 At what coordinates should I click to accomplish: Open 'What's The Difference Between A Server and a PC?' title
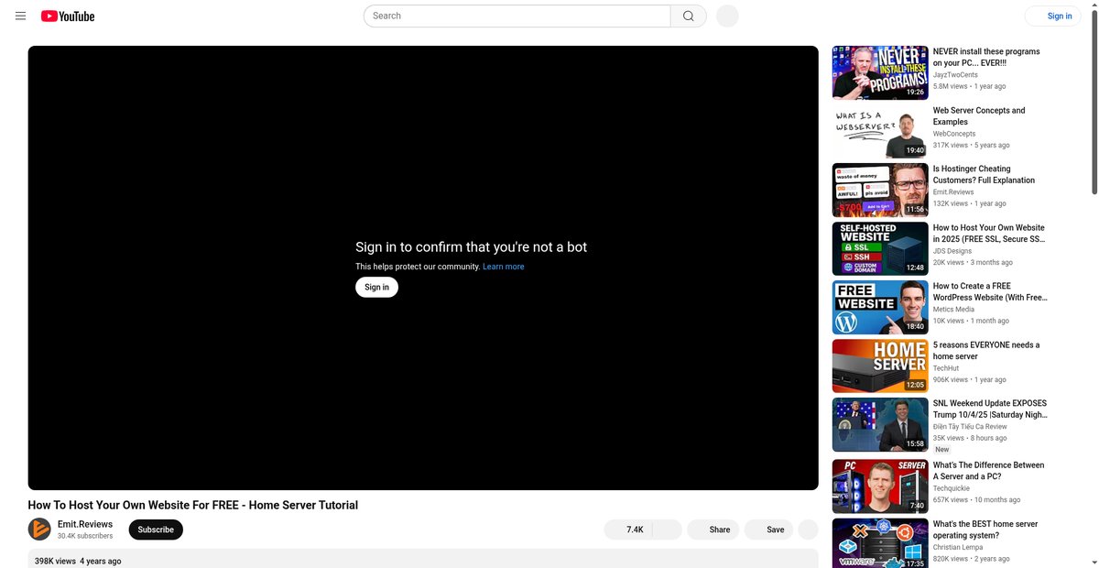pos(988,471)
